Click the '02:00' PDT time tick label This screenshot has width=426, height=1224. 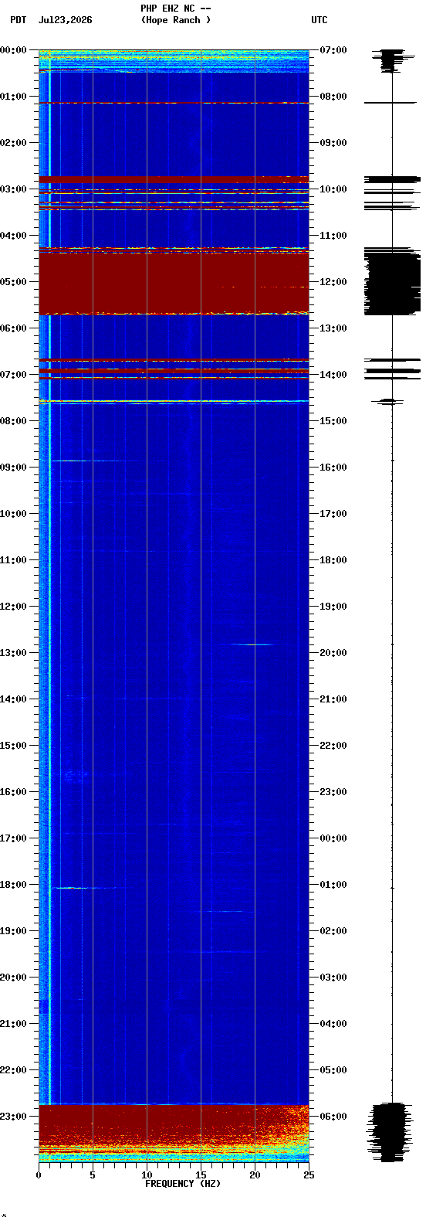tap(13, 143)
